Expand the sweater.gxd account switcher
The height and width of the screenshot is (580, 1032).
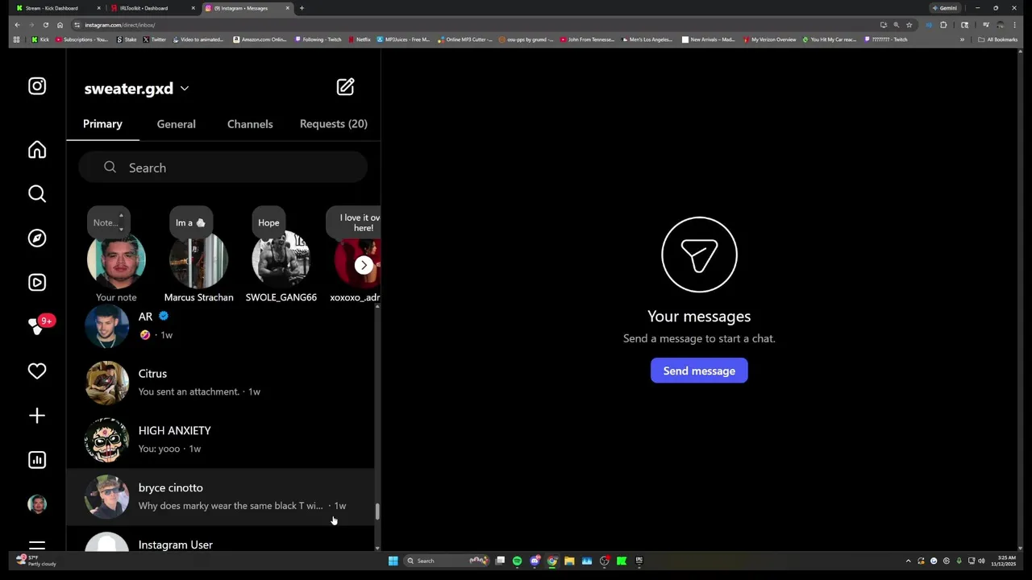click(136, 89)
